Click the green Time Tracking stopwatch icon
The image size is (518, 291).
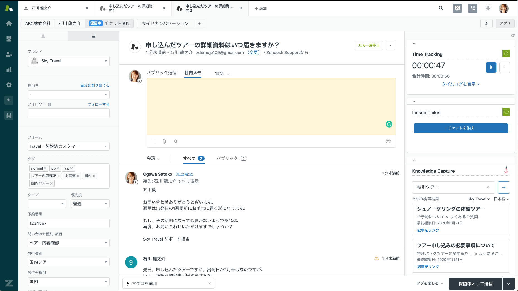click(506, 53)
